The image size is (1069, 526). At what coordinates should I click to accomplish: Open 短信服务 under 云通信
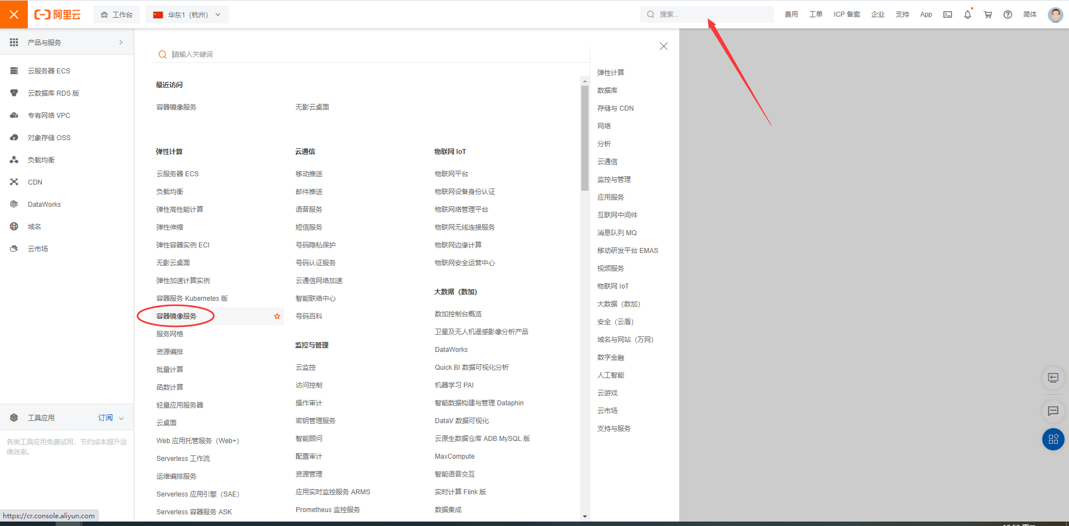point(309,227)
